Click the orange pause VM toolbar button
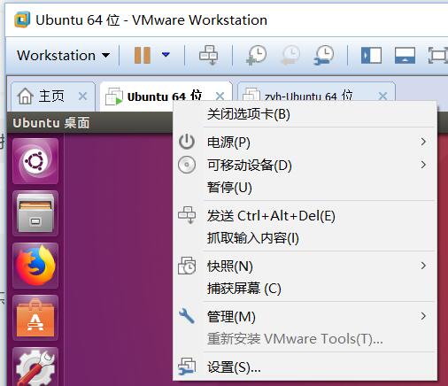This screenshot has width=448, height=386. pyautogui.click(x=143, y=55)
